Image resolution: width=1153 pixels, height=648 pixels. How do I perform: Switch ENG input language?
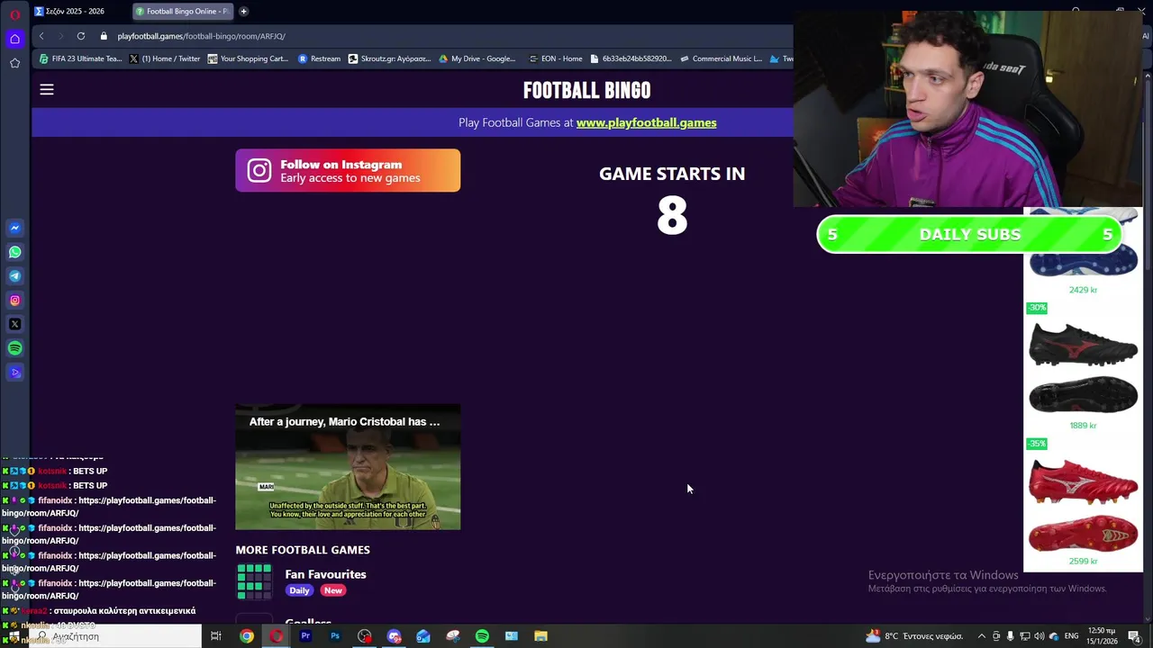point(1072,636)
